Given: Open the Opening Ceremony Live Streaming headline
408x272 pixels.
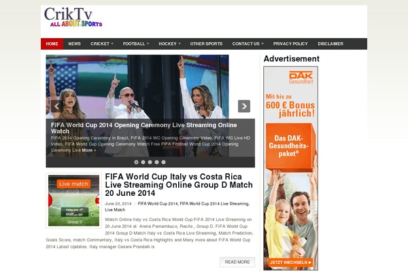Looking at the screenshot, I should click(144, 128).
